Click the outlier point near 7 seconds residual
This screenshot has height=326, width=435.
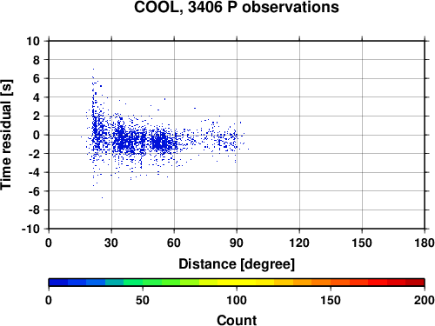point(93,69)
